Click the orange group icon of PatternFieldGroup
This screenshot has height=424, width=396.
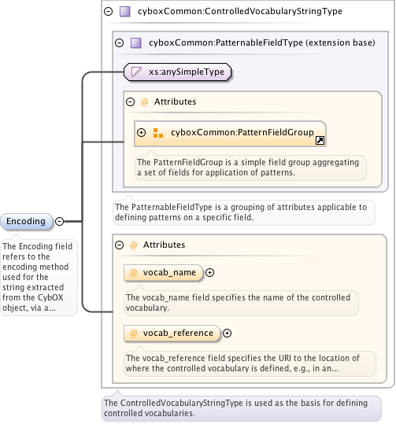(x=158, y=133)
